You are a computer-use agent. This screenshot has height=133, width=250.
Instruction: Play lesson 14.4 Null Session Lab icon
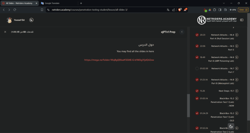(237, 35)
